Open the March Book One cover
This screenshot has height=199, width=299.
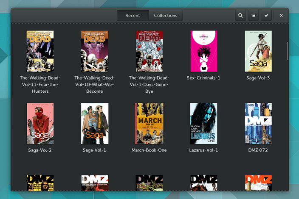pyautogui.click(x=149, y=124)
